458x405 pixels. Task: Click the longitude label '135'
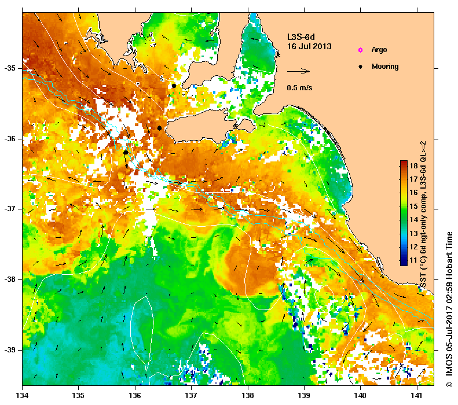pyautogui.click(x=78, y=396)
